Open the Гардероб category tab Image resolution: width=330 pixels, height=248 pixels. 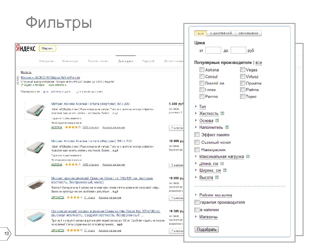(148, 61)
